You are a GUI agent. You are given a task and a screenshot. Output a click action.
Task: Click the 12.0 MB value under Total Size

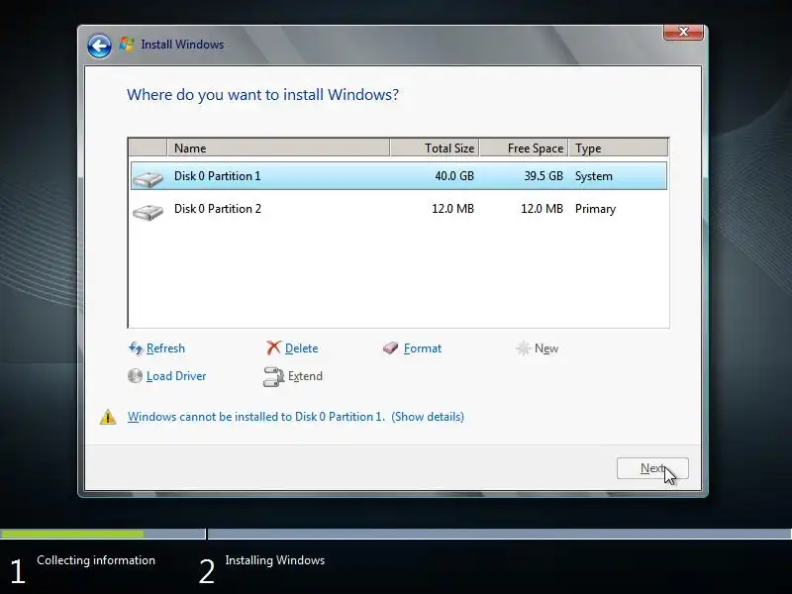click(x=452, y=209)
